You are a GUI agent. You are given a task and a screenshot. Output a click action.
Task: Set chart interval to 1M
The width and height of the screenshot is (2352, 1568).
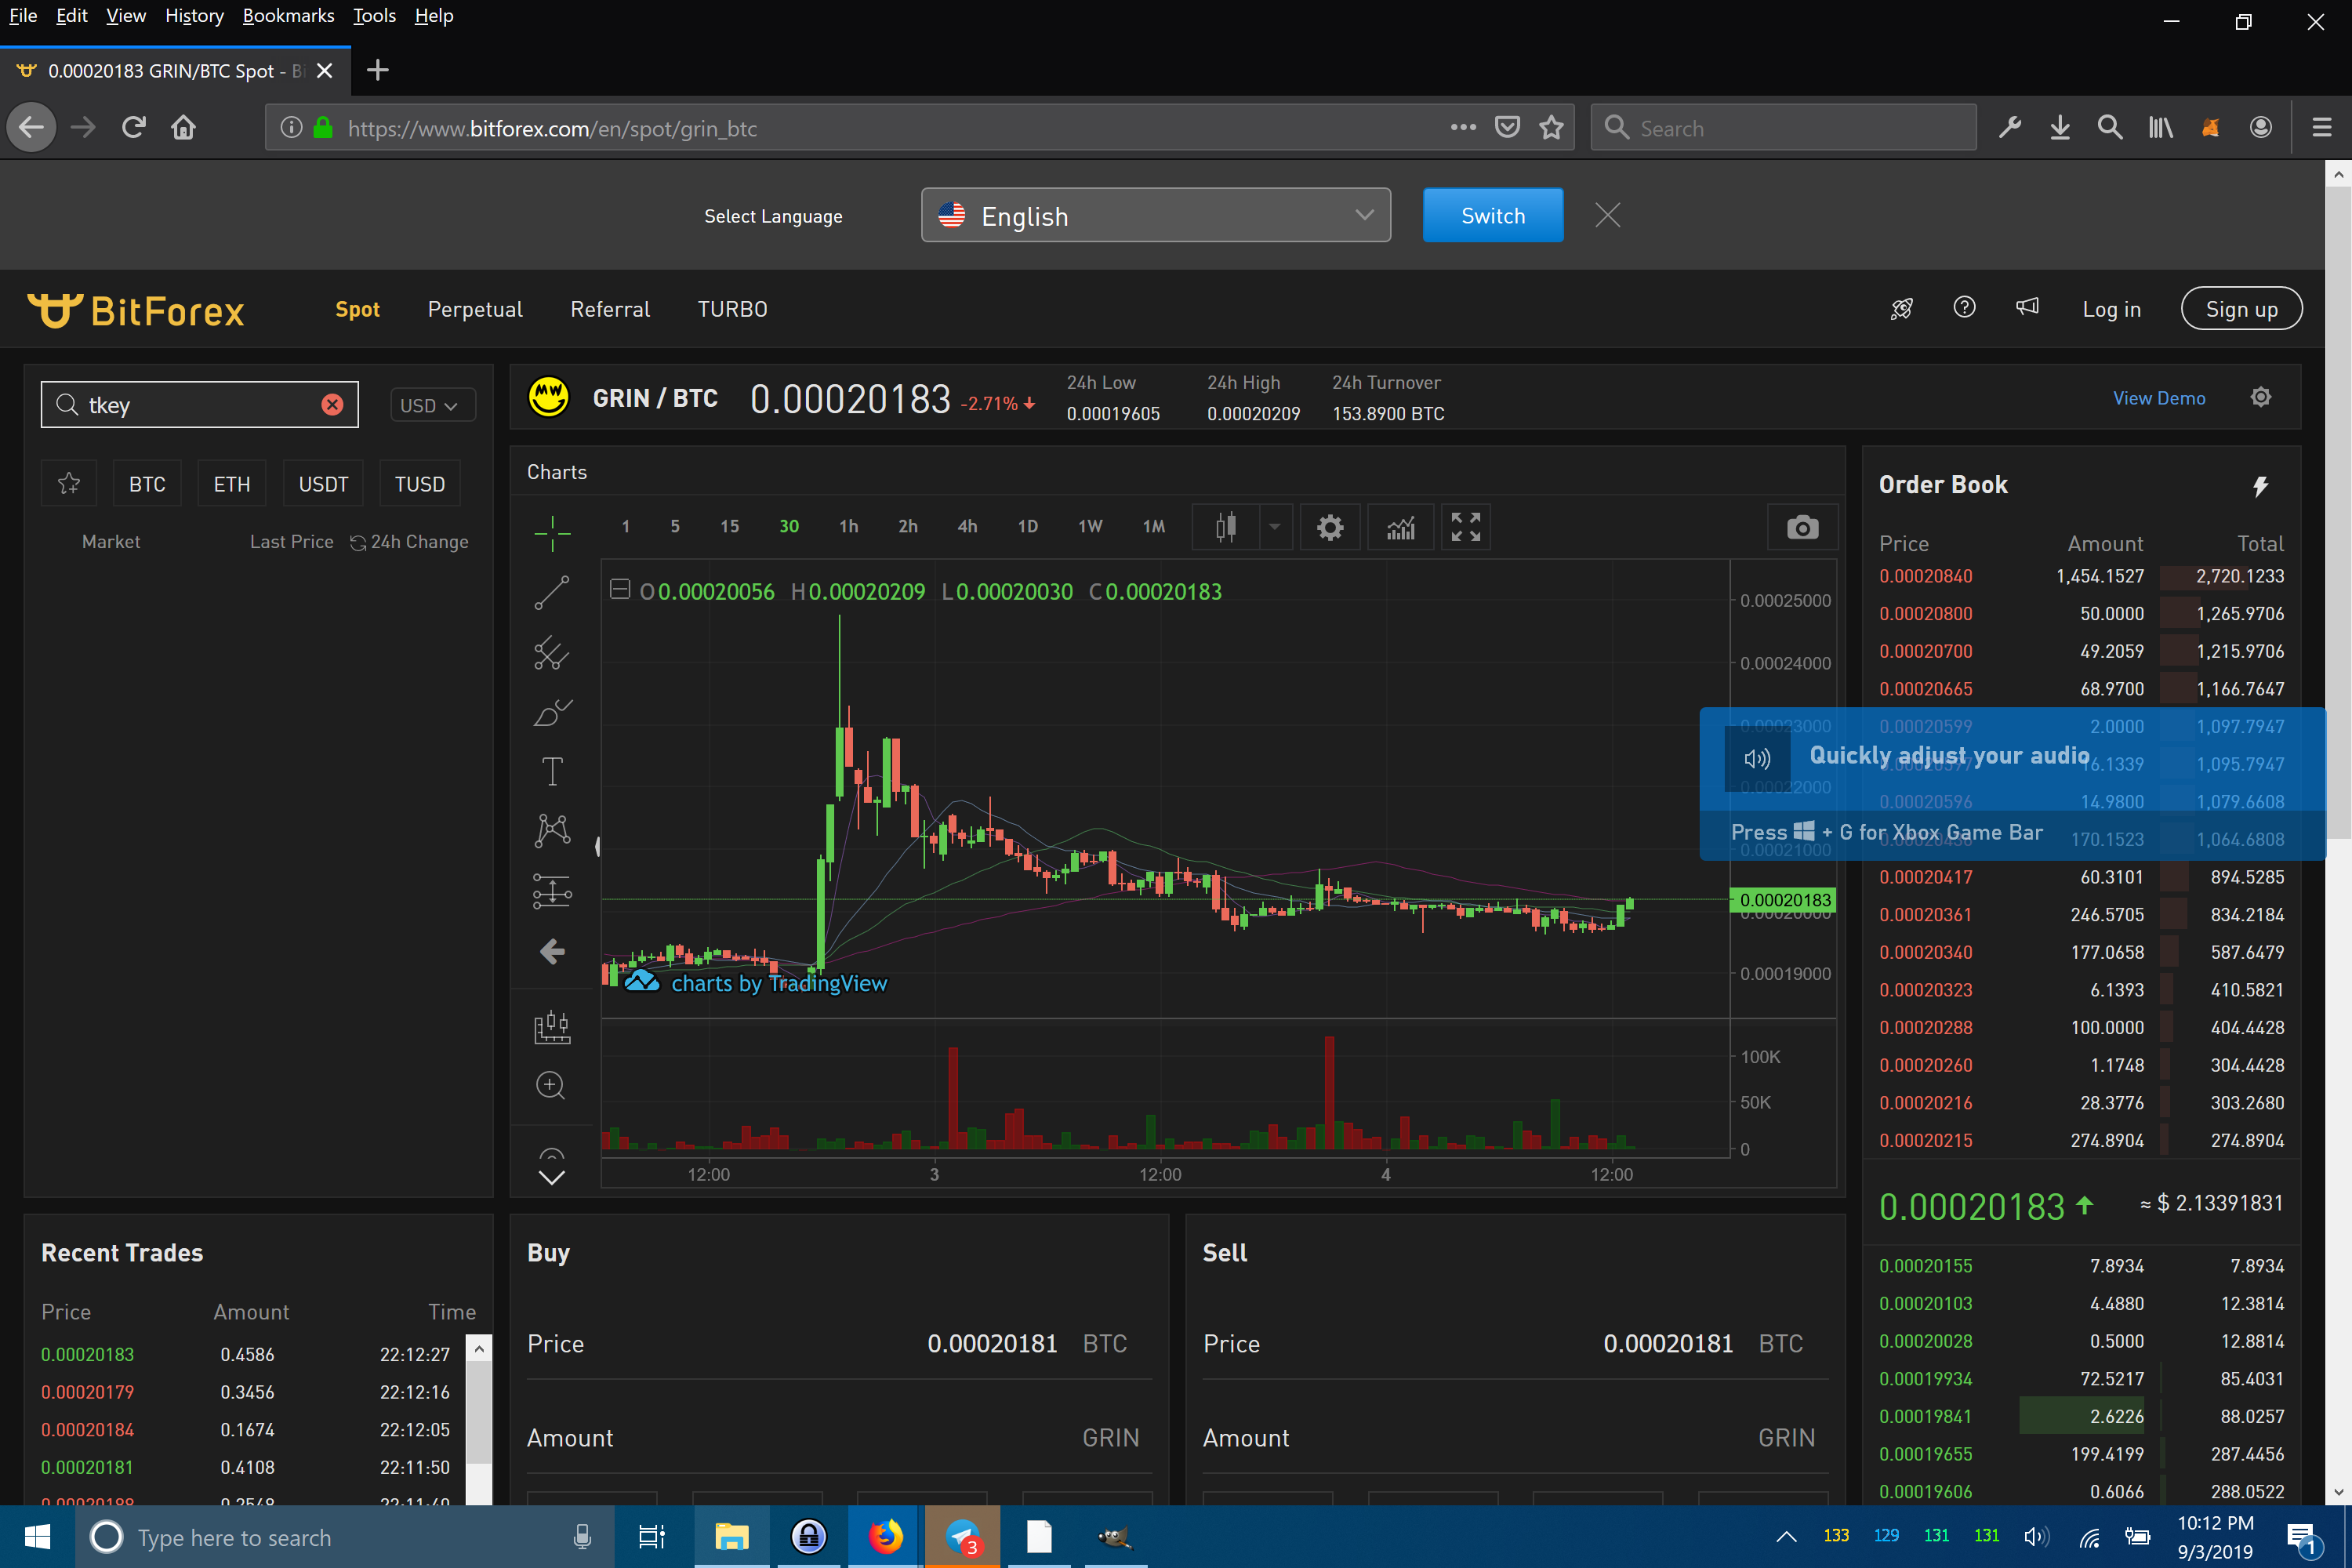click(x=1154, y=527)
